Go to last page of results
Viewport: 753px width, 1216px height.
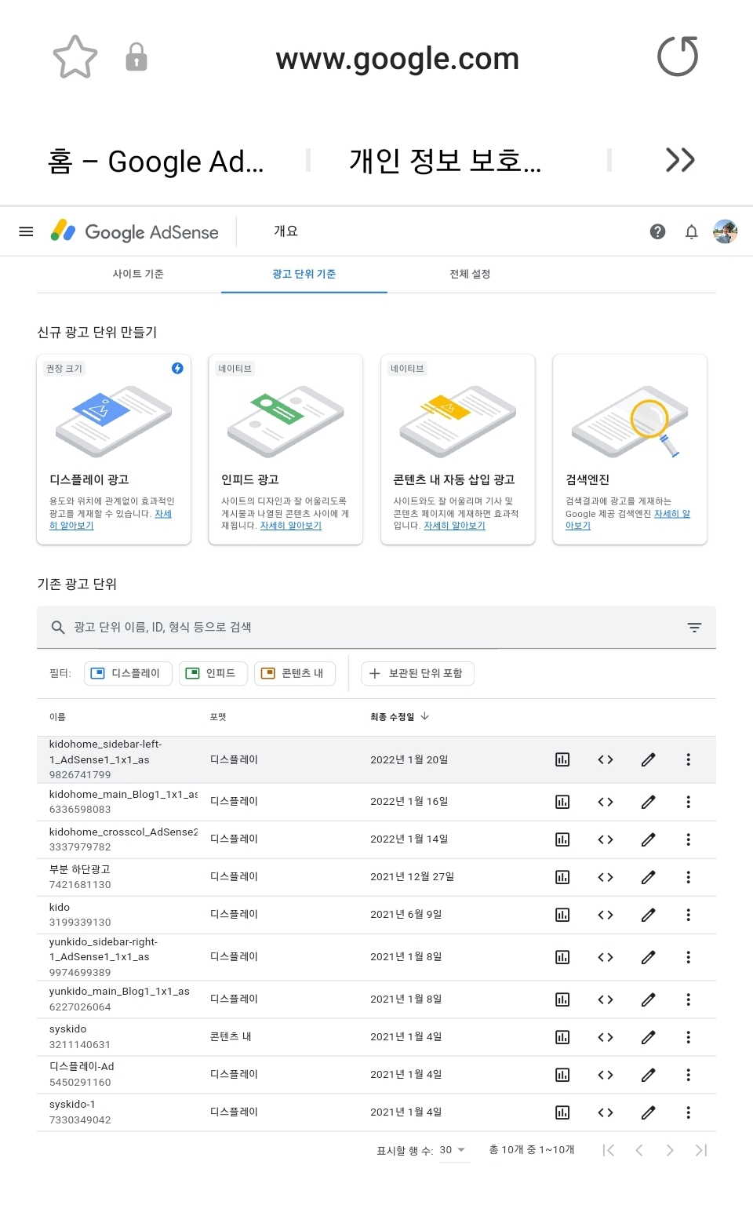[701, 1150]
